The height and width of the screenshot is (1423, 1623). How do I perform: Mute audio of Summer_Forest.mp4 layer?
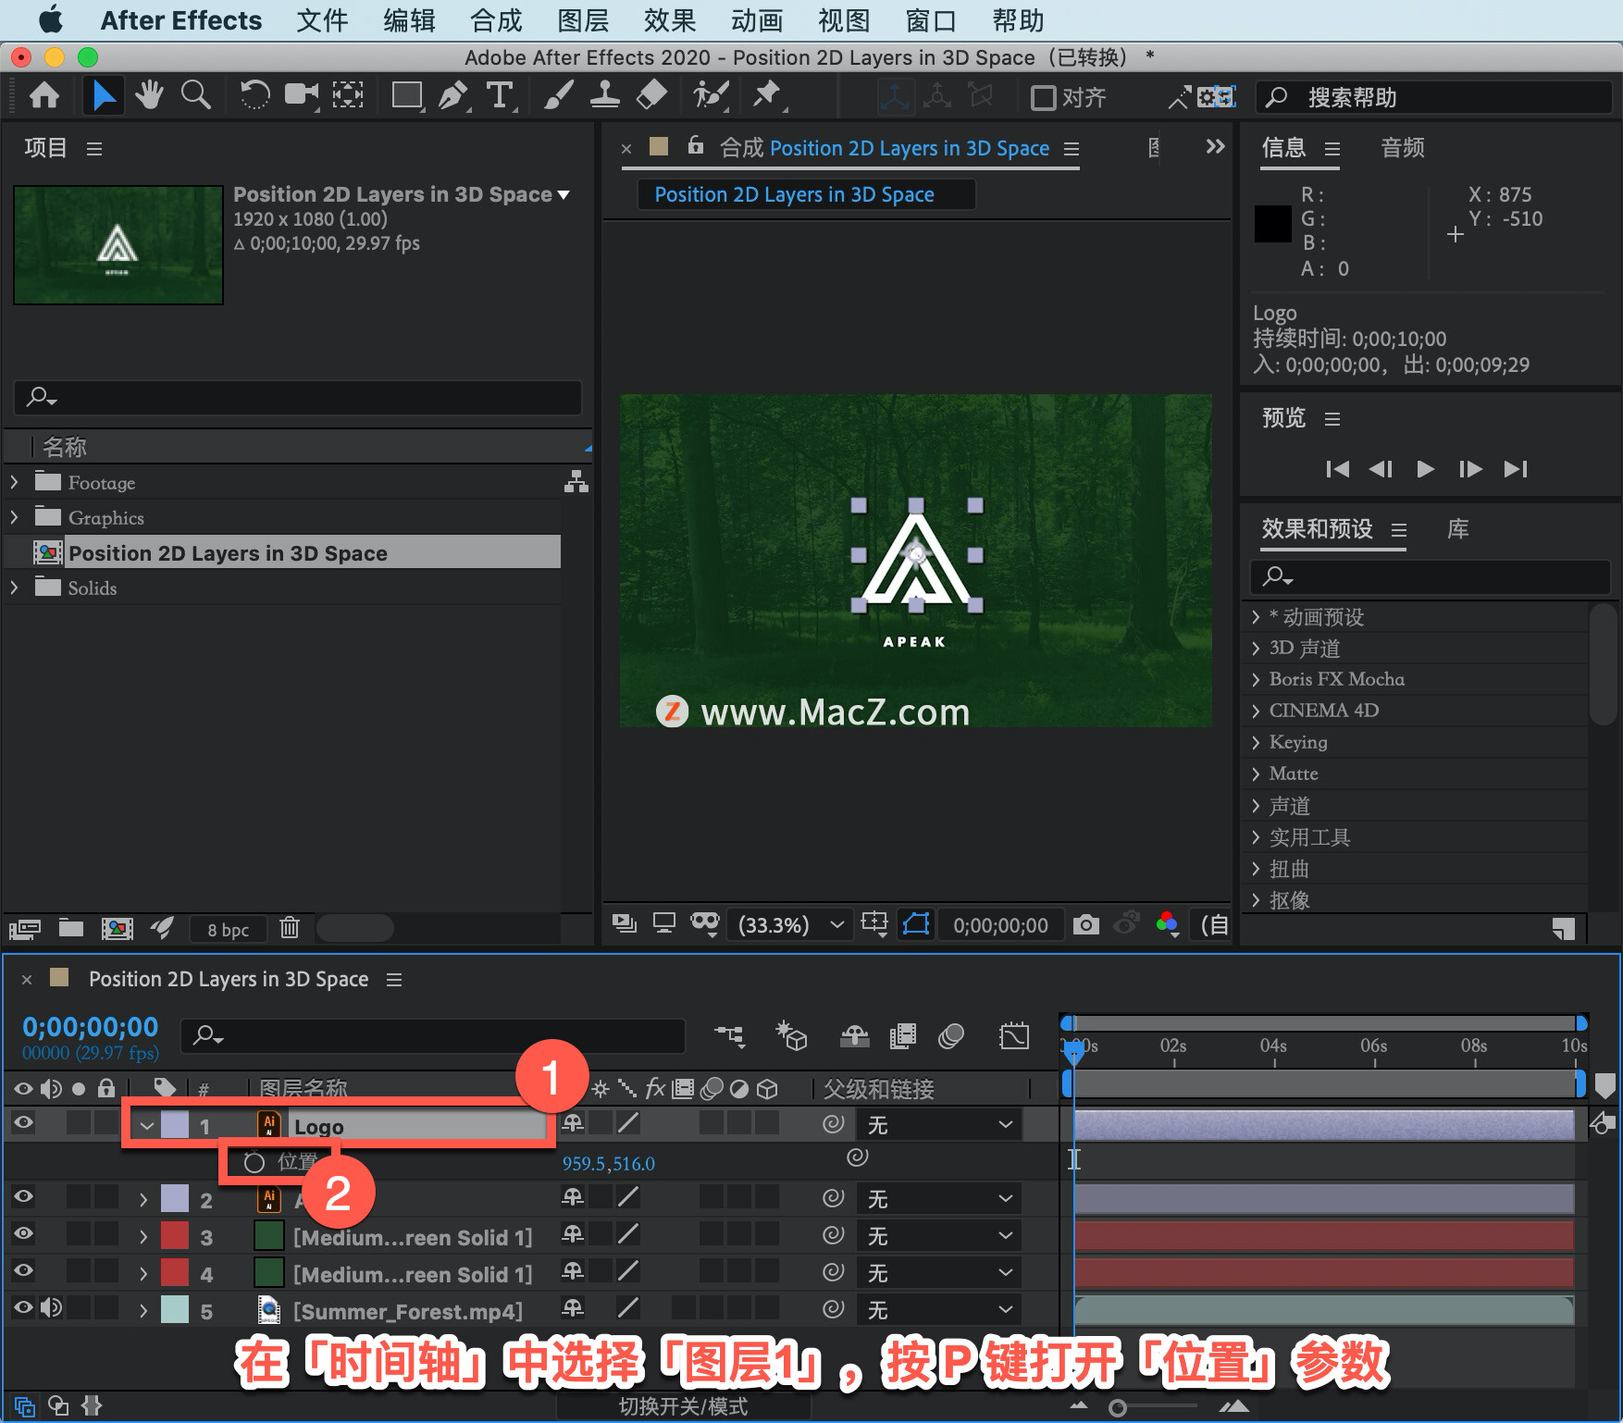coord(52,1307)
